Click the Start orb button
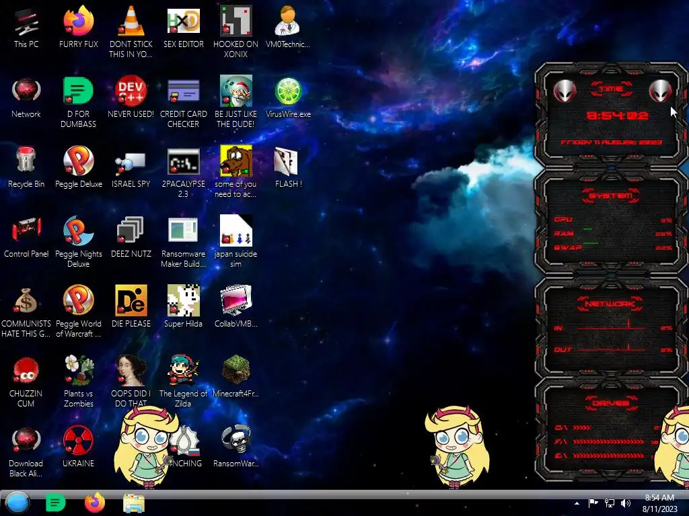This screenshot has width=689, height=516. pos(17,503)
